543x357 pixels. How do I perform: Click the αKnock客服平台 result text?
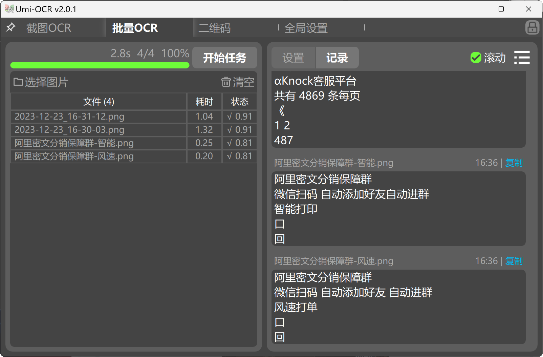[315, 81]
